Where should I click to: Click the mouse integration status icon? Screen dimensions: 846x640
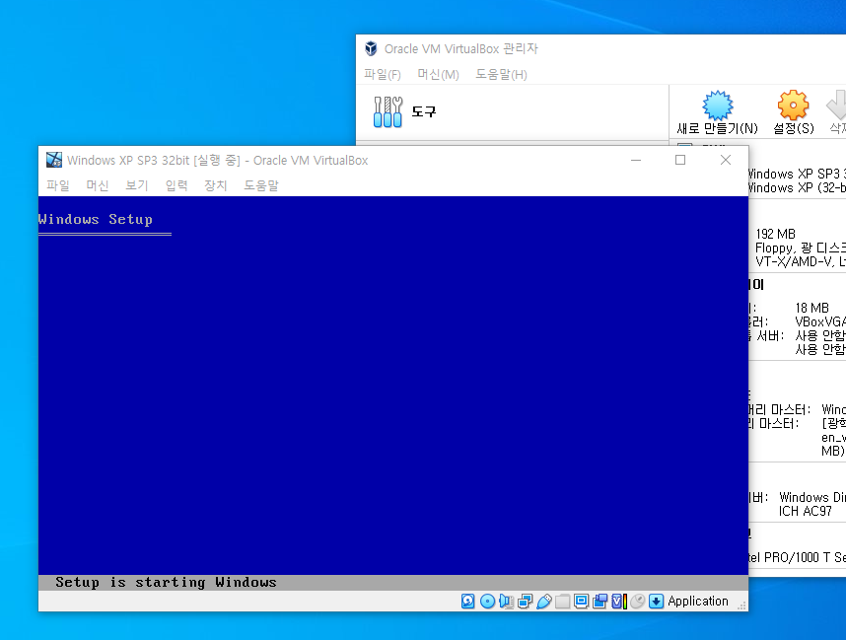point(638,602)
